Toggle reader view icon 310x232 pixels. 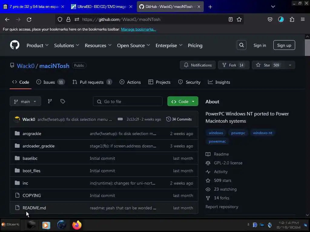click(x=230, y=19)
